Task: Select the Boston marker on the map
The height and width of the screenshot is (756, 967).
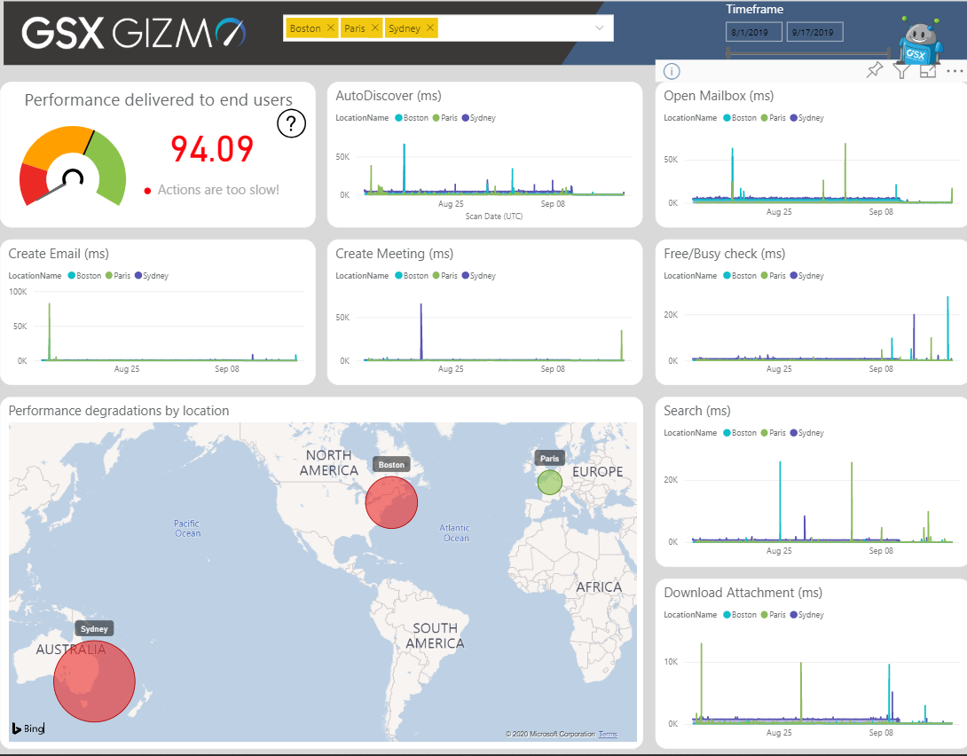Action: tap(391, 503)
